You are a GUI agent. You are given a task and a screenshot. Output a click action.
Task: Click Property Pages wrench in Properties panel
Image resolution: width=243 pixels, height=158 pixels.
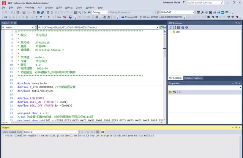tap(180, 92)
